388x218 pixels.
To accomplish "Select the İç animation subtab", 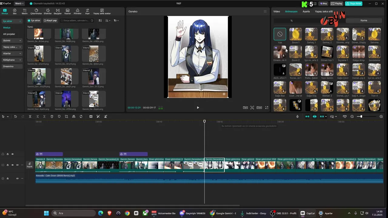I will coord(292,21).
